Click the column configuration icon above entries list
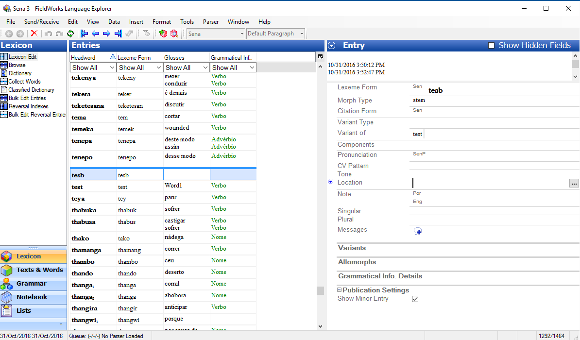The height and width of the screenshot is (340, 580). coord(320,57)
